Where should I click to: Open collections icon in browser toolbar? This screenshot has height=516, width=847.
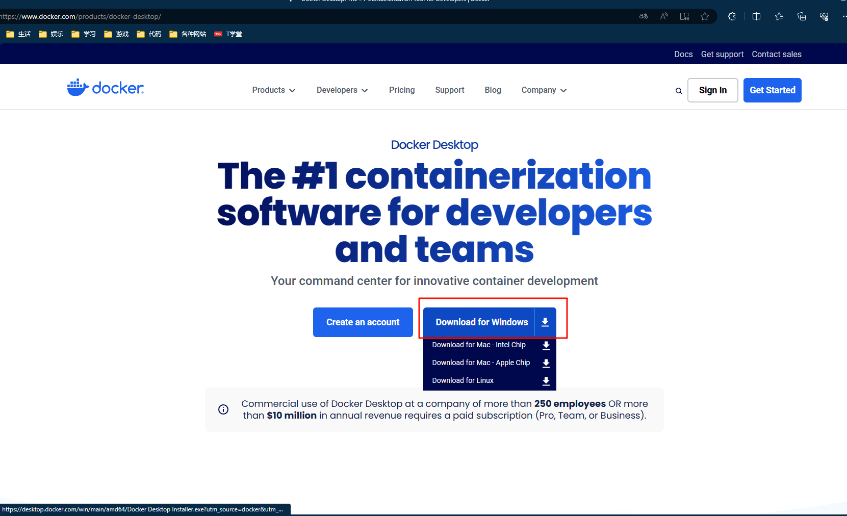(802, 16)
